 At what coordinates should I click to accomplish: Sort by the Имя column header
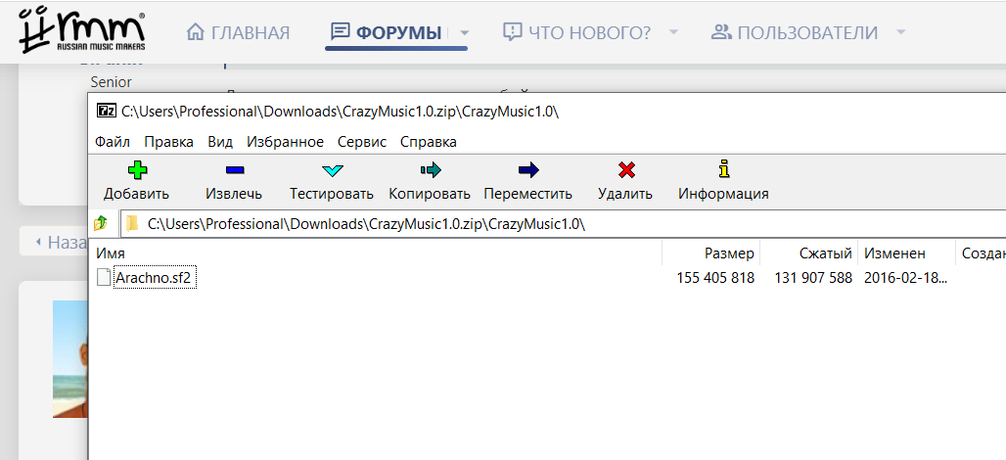point(111,253)
